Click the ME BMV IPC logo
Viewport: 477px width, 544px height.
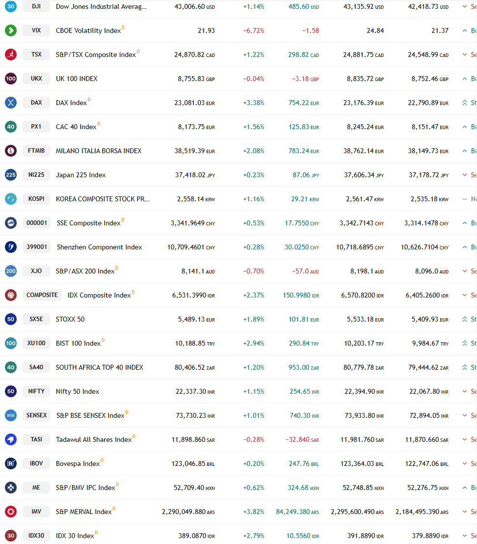point(11,488)
